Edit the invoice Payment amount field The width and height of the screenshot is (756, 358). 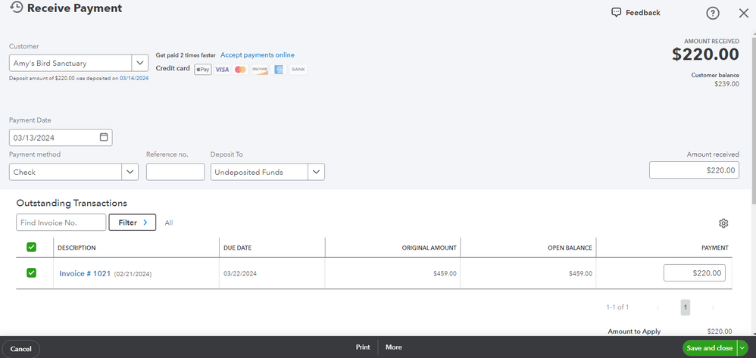coord(695,272)
